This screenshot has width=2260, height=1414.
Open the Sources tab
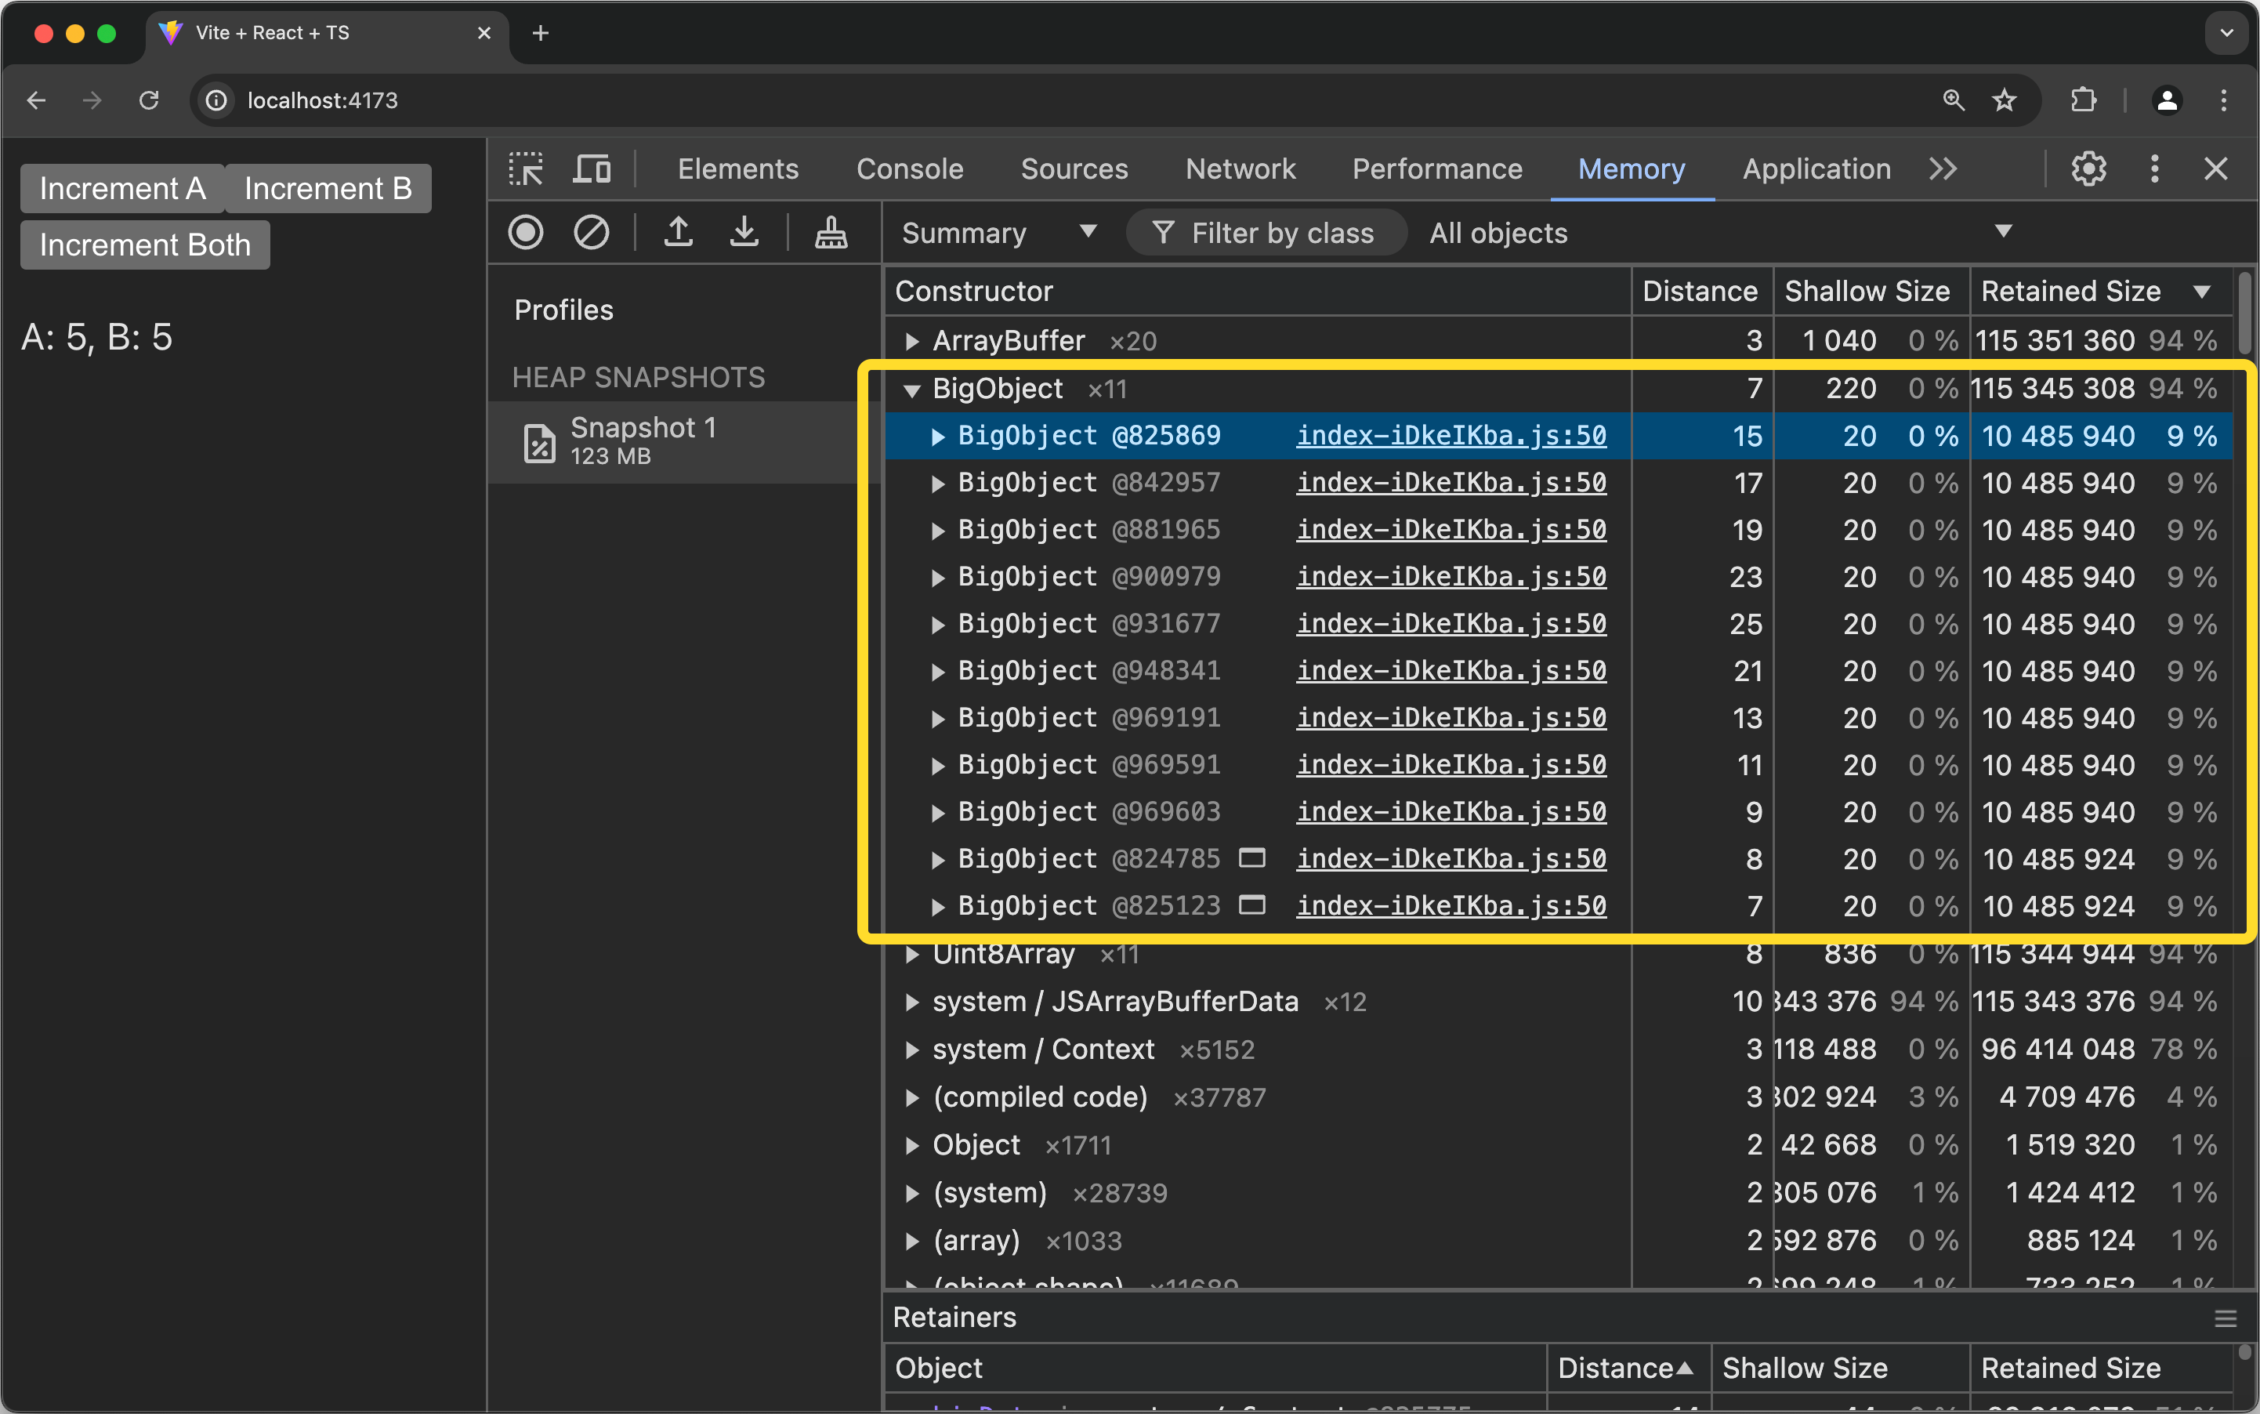pyautogui.click(x=1074, y=169)
